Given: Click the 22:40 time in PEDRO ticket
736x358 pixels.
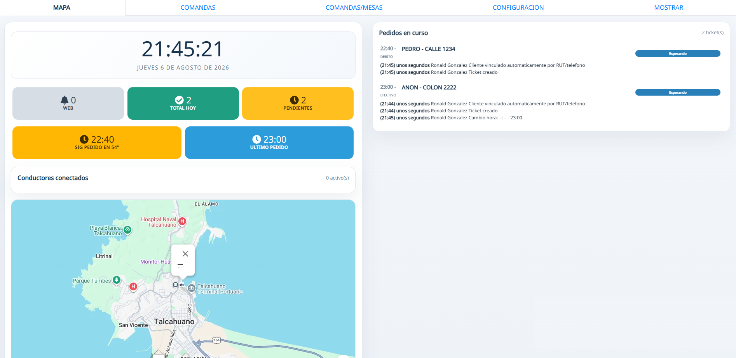Looking at the screenshot, I should pyautogui.click(x=387, y=49).
